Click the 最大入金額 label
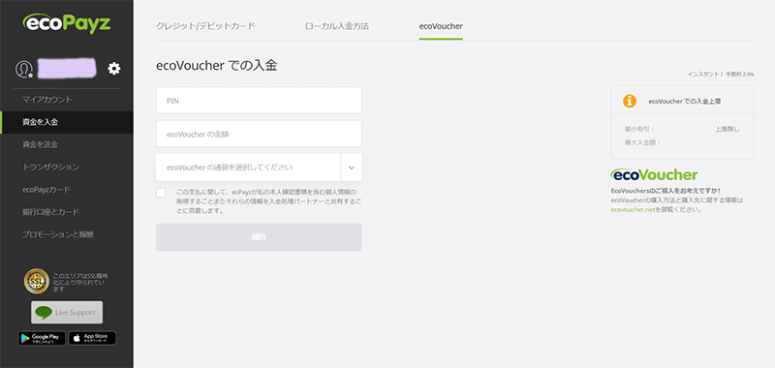 click(642, 142)
